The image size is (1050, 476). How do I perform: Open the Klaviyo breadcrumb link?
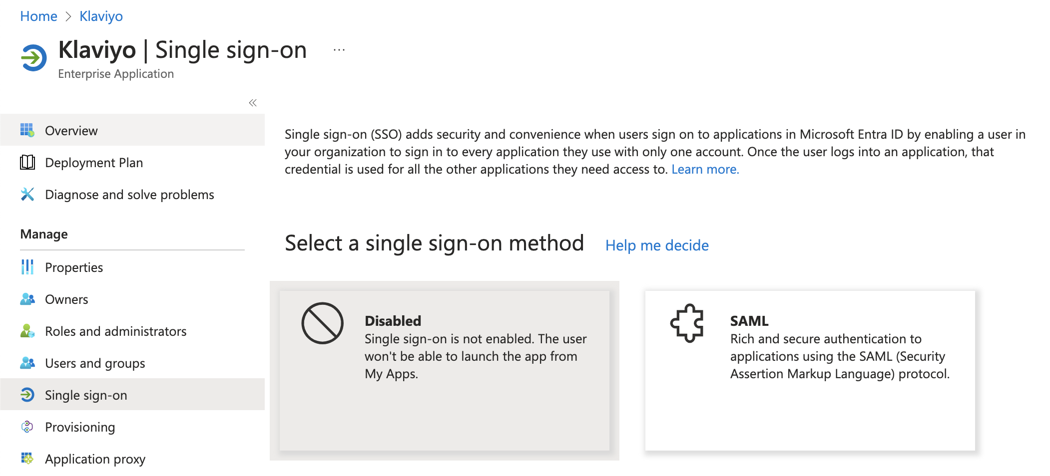coord(101,16)
